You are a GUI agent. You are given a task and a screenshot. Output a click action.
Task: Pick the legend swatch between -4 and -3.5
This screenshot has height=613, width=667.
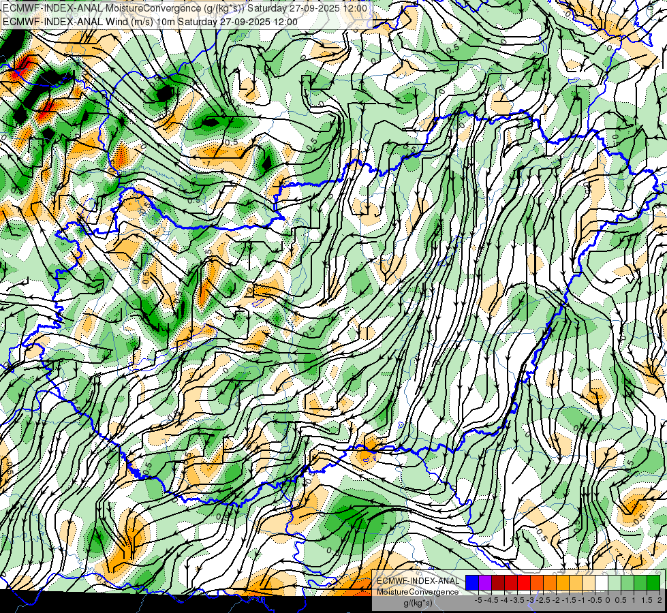(511, 583)
